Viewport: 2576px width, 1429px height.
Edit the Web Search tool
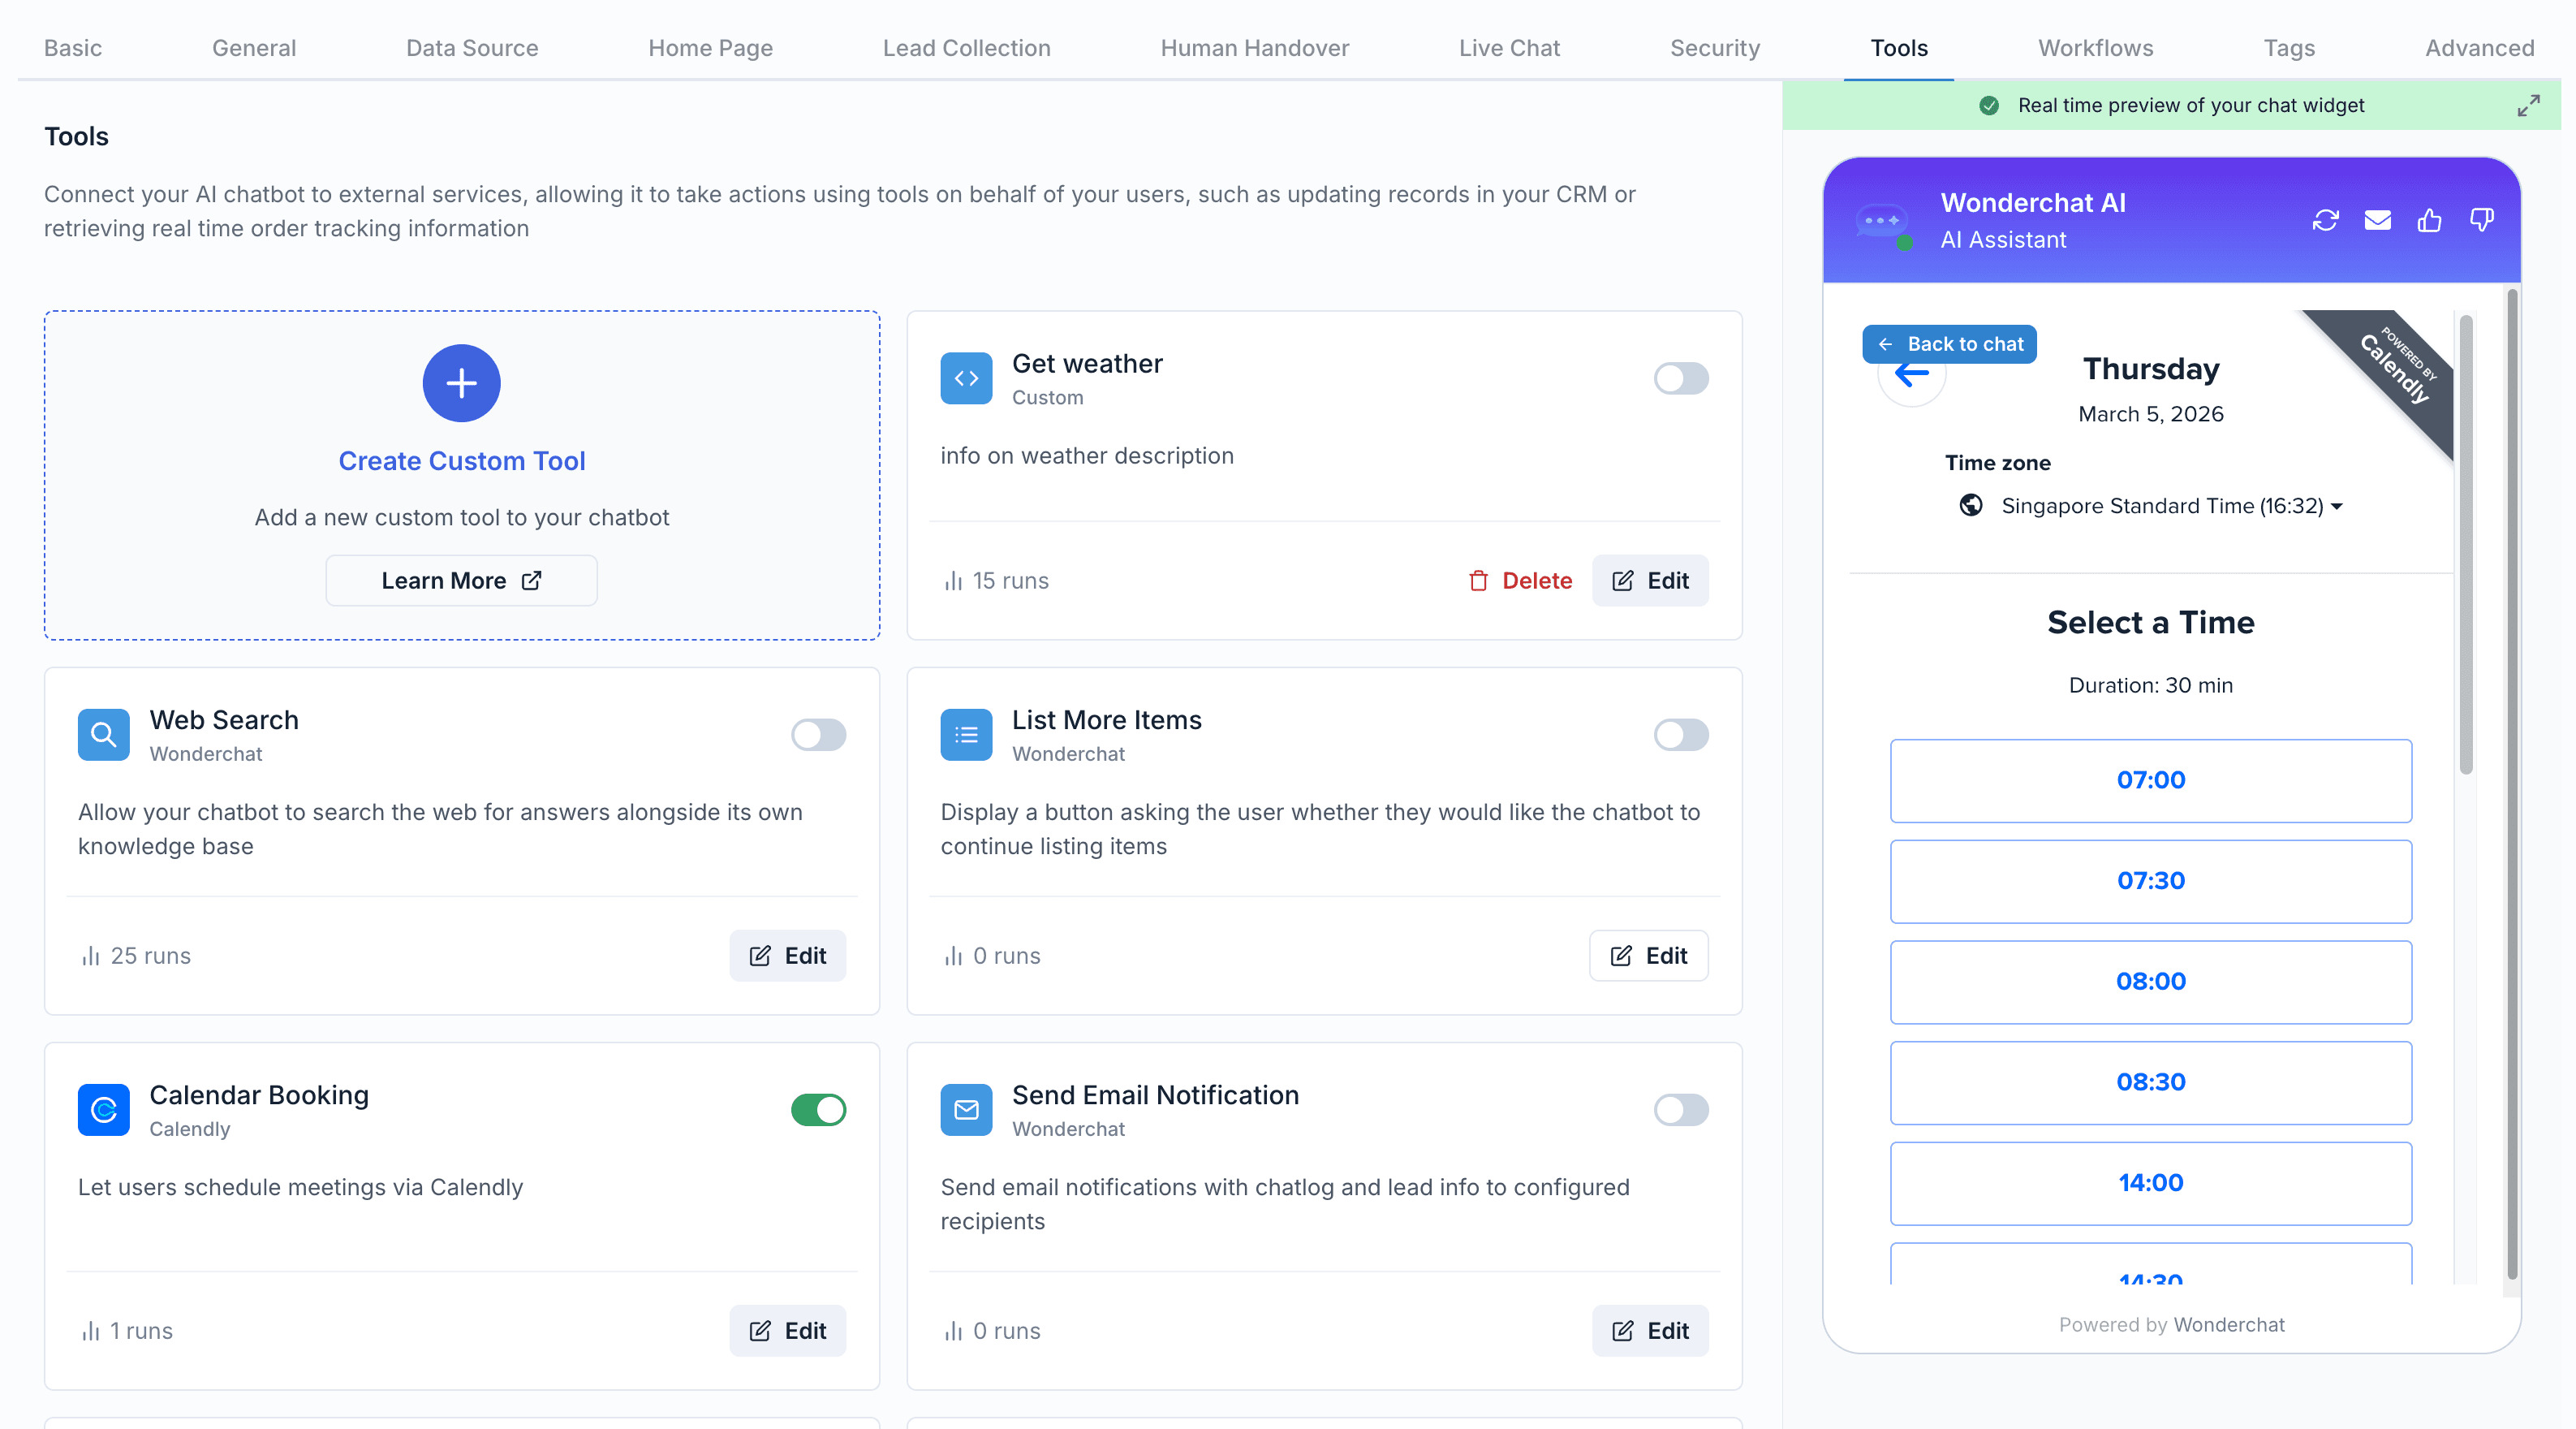[787, 956]
